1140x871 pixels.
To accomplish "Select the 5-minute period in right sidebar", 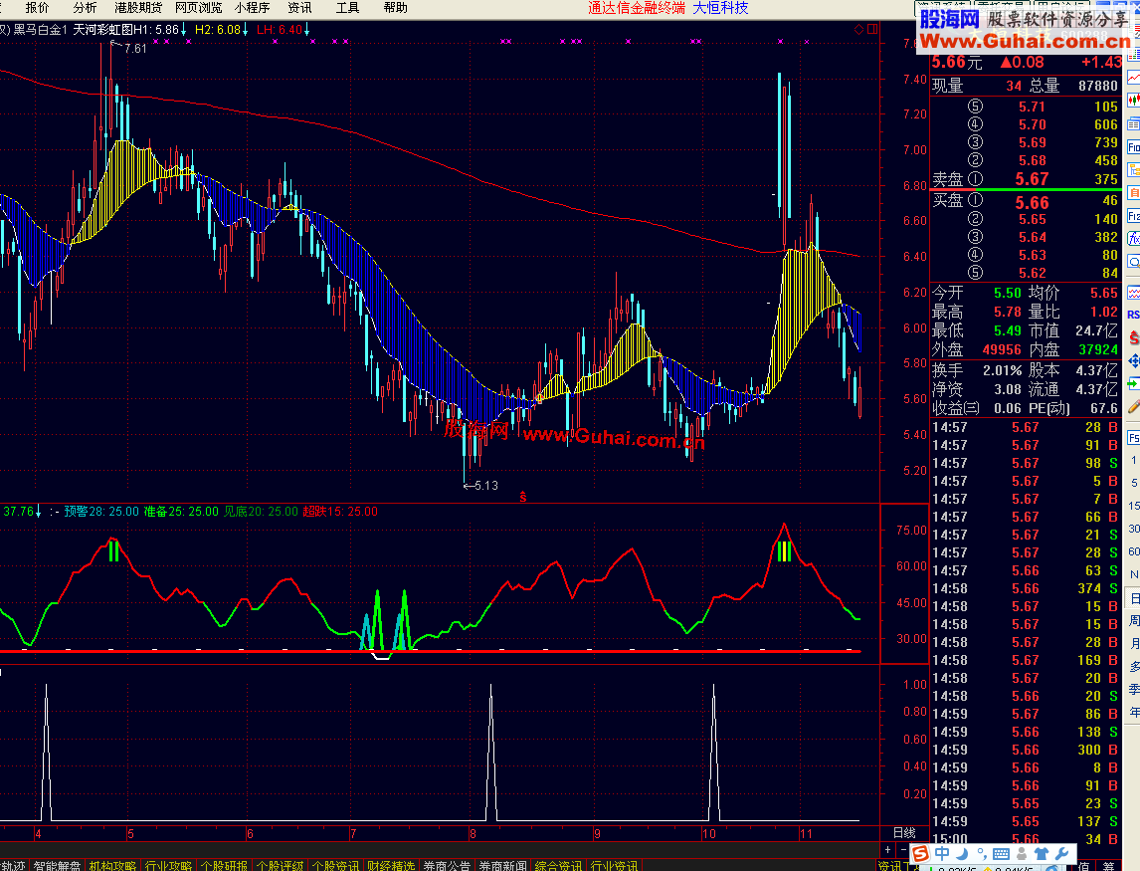I will 1133,483.
